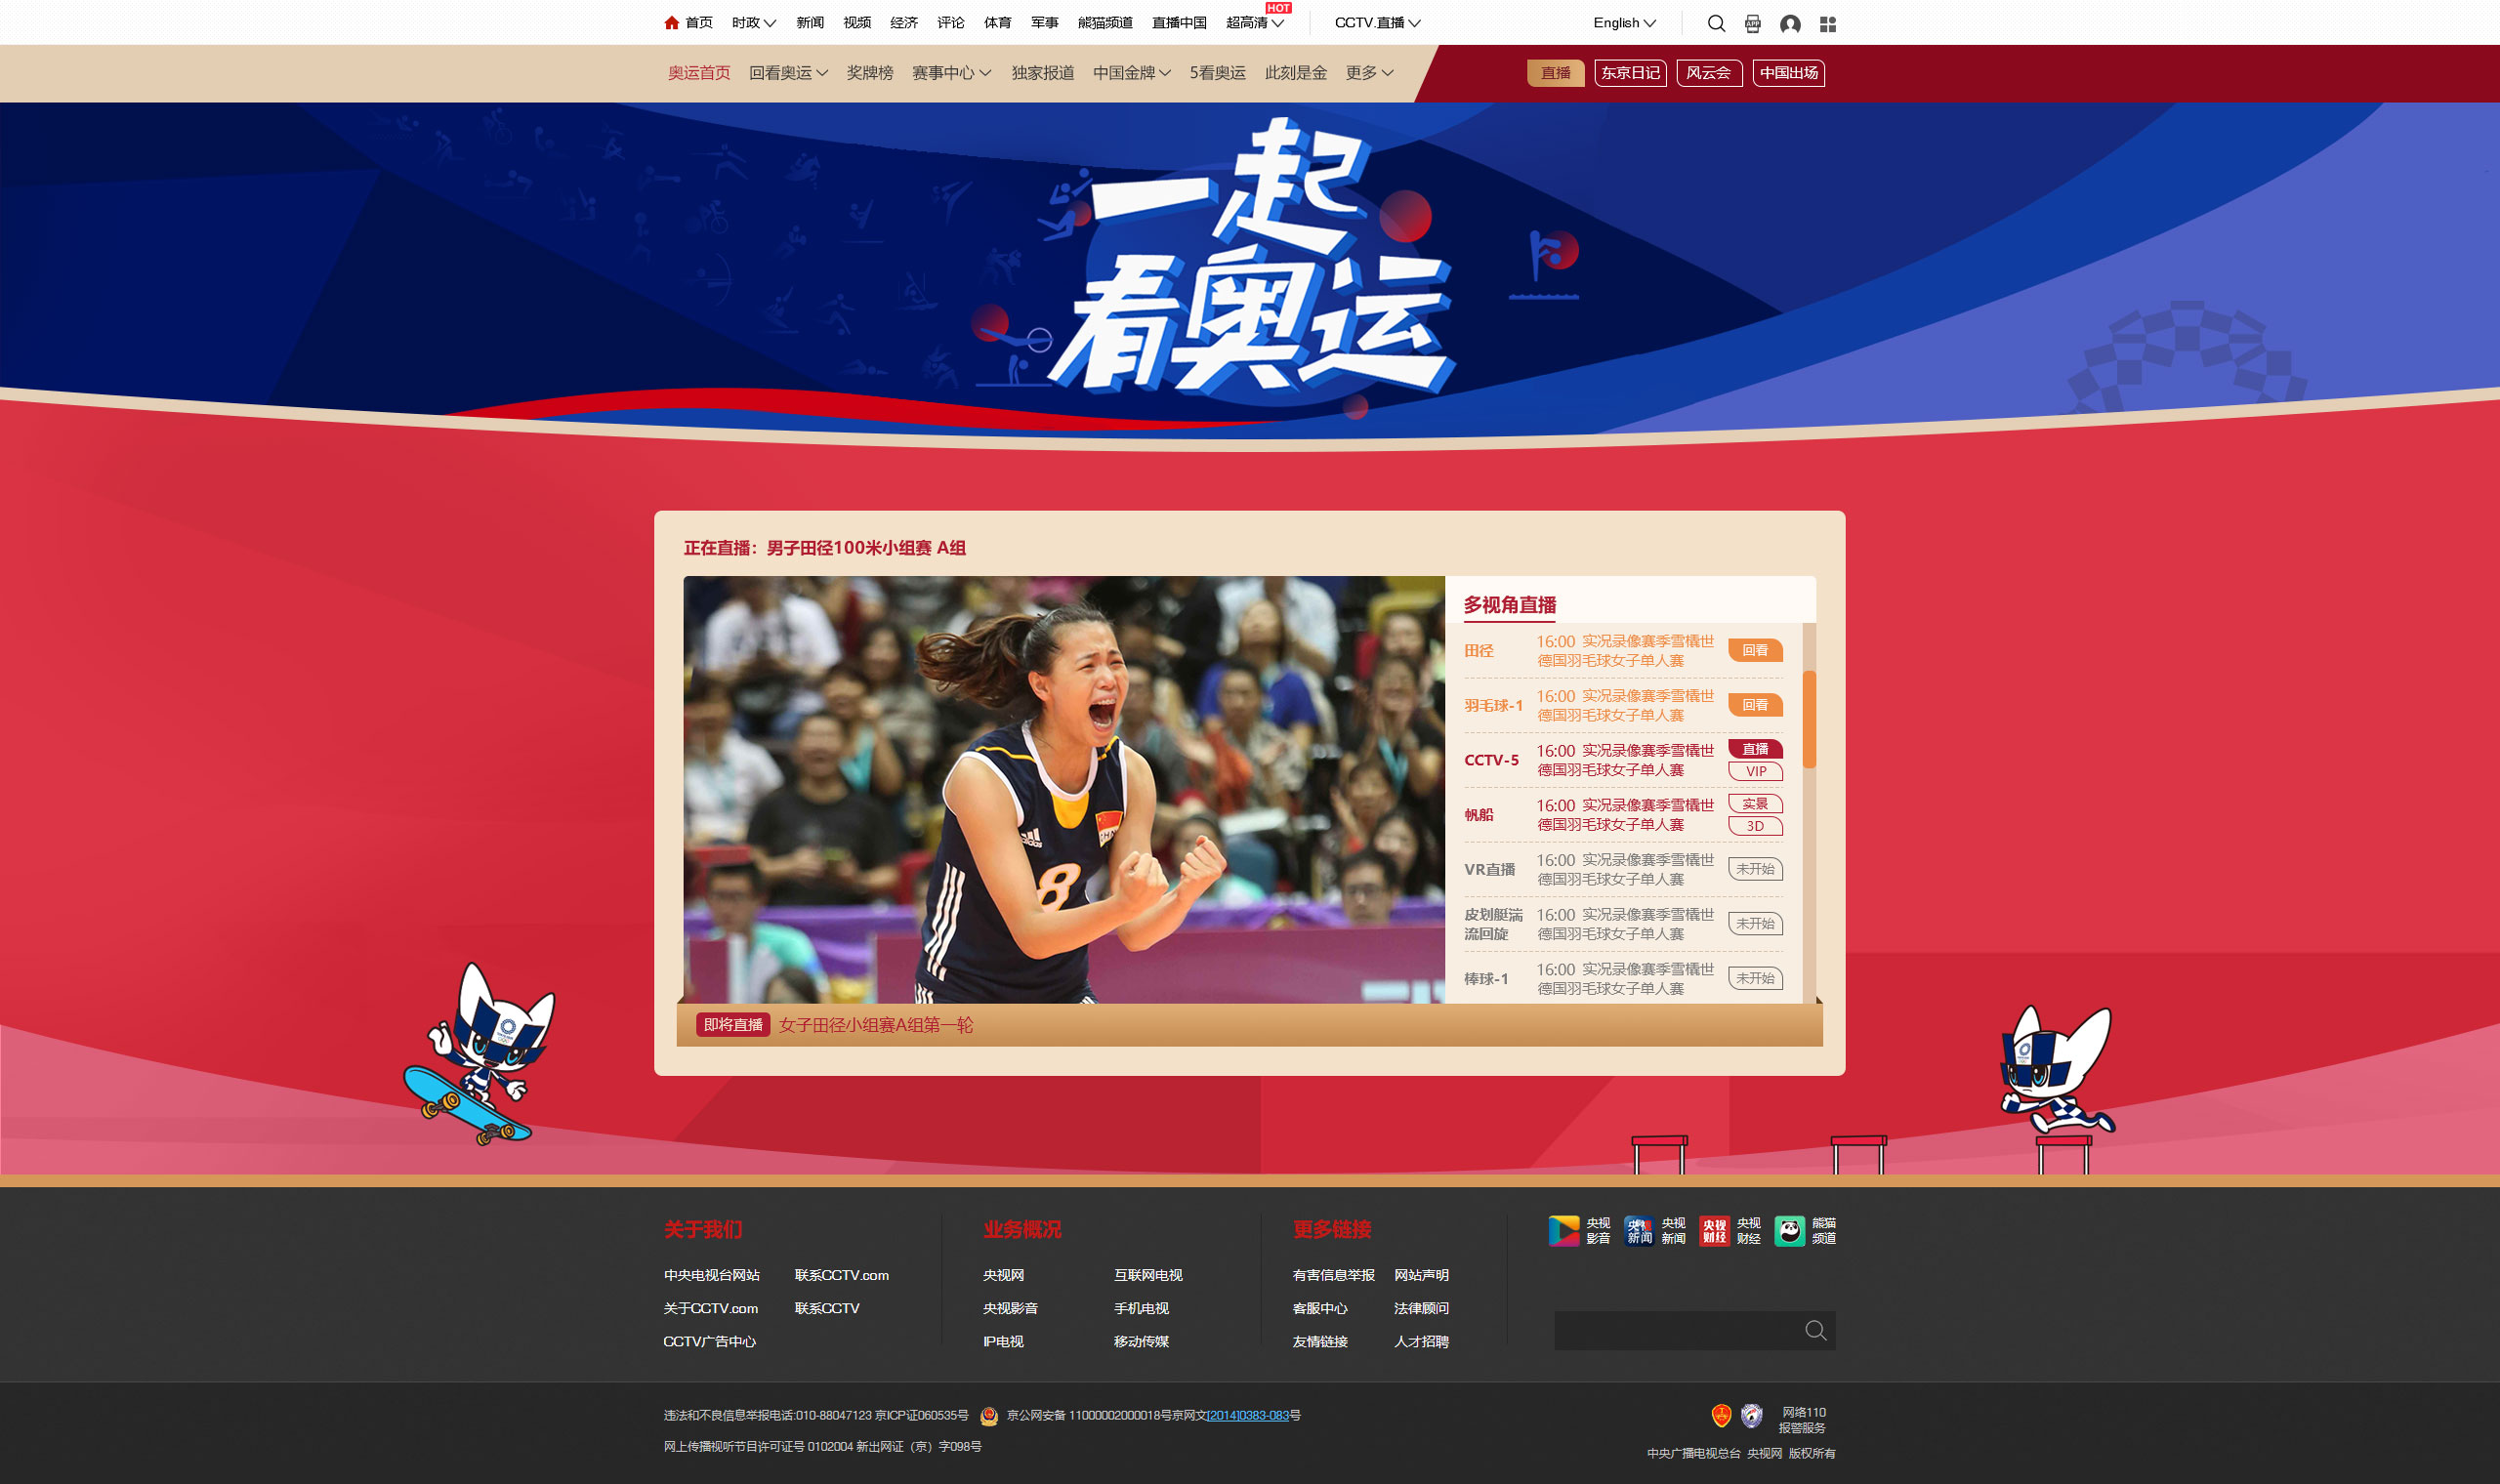Click 3D button in 帆船 row
Viewport: 2500px width, 1484px height.
(x=1755, y=826)
